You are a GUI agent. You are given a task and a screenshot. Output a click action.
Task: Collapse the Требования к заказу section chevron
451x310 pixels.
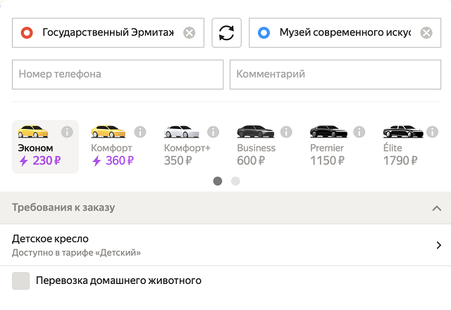click(437, 208)
